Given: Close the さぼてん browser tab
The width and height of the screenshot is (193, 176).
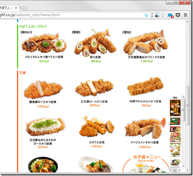Looking at the screenshot, I should click(x=16, y=8).
